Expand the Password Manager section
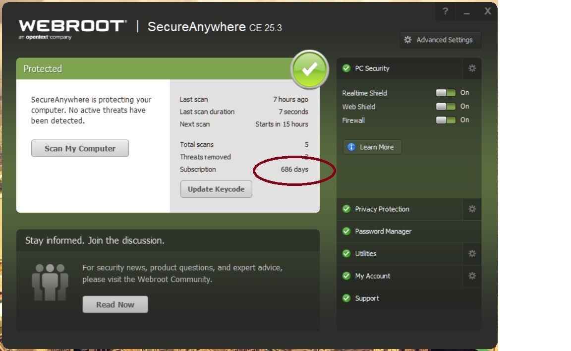 (409, 231)
